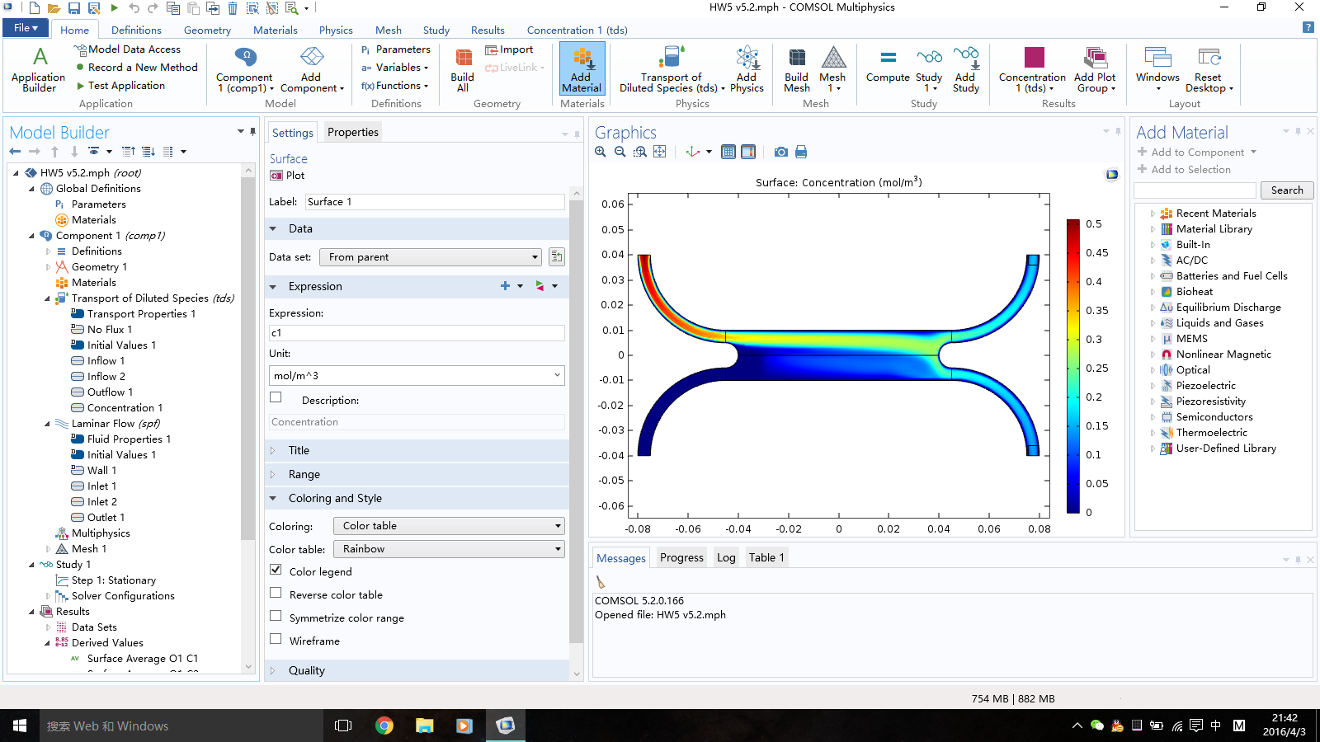Click Add to Selection
This screenshot has width=1320, height=742.
1184,170
